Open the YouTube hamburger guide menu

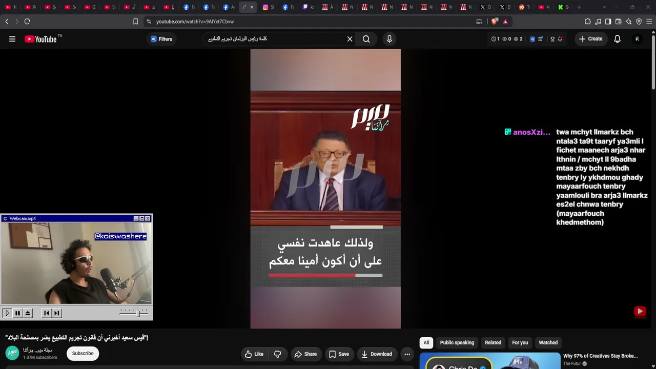[x=12, y=39]
